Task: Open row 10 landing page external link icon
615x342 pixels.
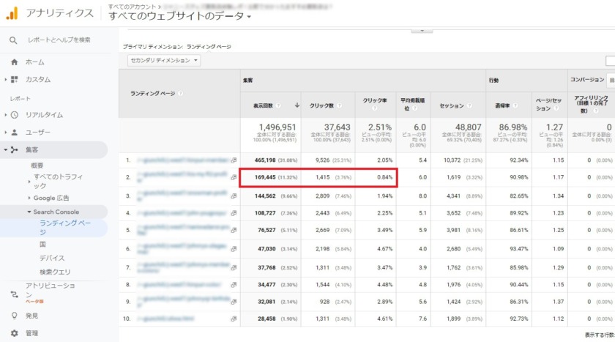Action: click(x=234, y=319)
